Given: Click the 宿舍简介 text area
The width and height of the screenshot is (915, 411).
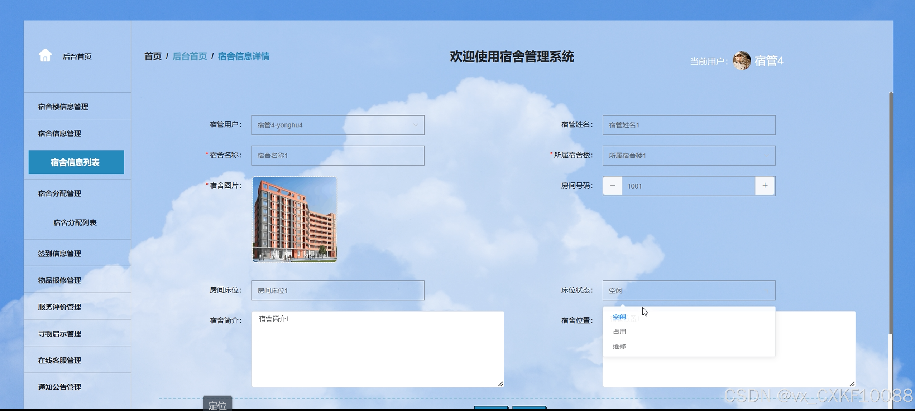Looking at the screenshot, I should (x=378, y=349).
